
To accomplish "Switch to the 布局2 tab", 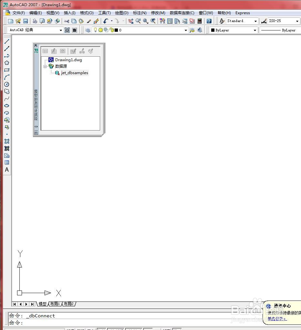I will coord(69,304).
